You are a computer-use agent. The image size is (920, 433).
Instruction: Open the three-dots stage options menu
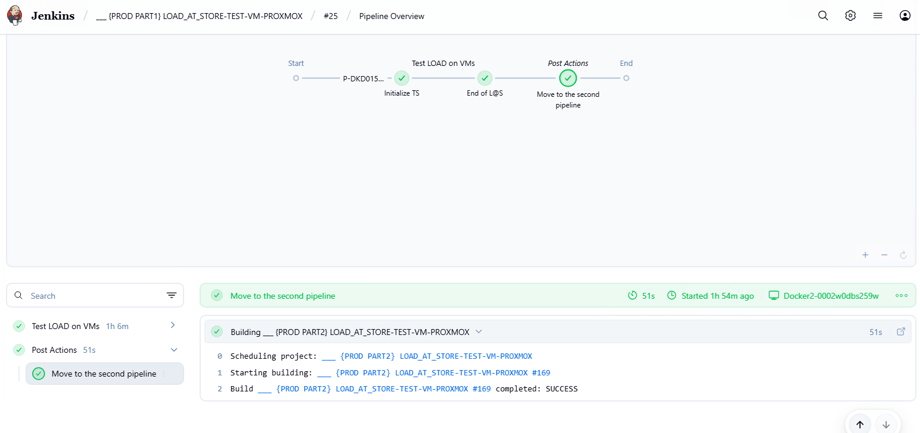(x=902, y=295)
